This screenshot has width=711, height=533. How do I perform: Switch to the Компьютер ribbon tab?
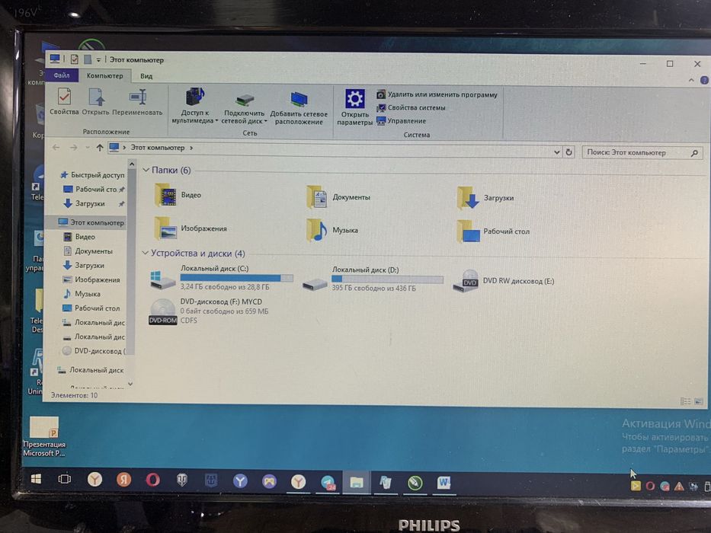click(x=104, y=75)
